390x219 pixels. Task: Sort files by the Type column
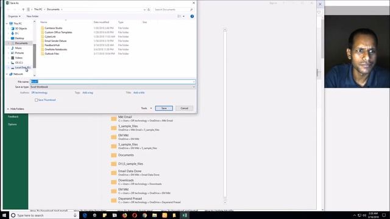121,23
